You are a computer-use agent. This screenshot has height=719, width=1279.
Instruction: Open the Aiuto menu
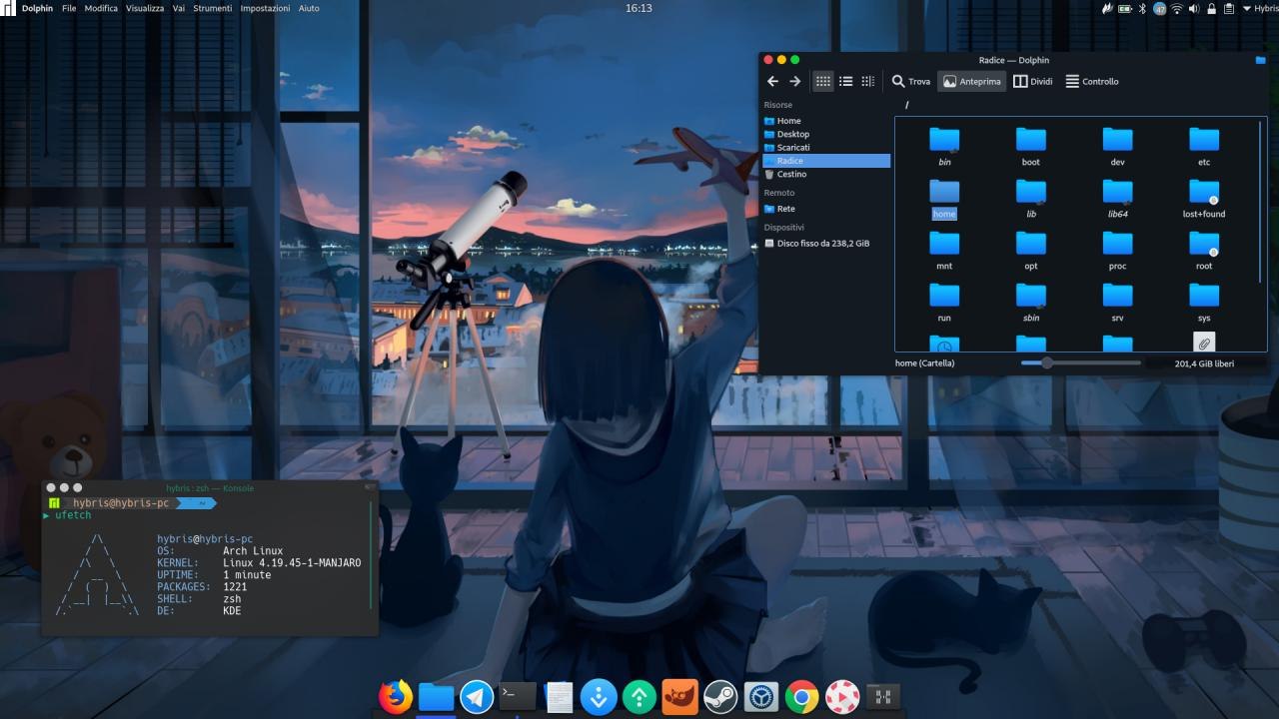(x=309, y=8)
